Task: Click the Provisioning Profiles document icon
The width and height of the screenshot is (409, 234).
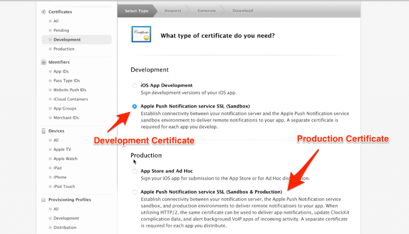Action: (44, 199)
